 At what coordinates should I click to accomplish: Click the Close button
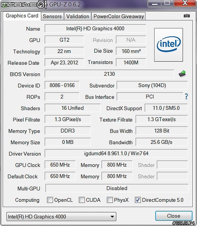click(174, 216)
